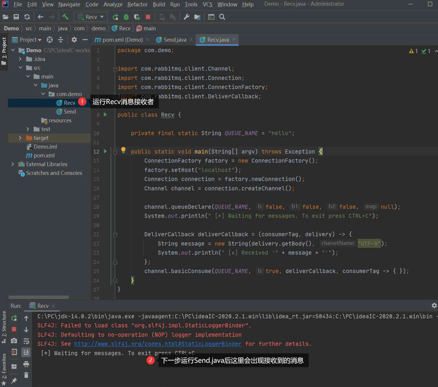Click Print icon in Run panel
Screen dimensions: 438x387
pyautogui.click(x=26, y=364)
